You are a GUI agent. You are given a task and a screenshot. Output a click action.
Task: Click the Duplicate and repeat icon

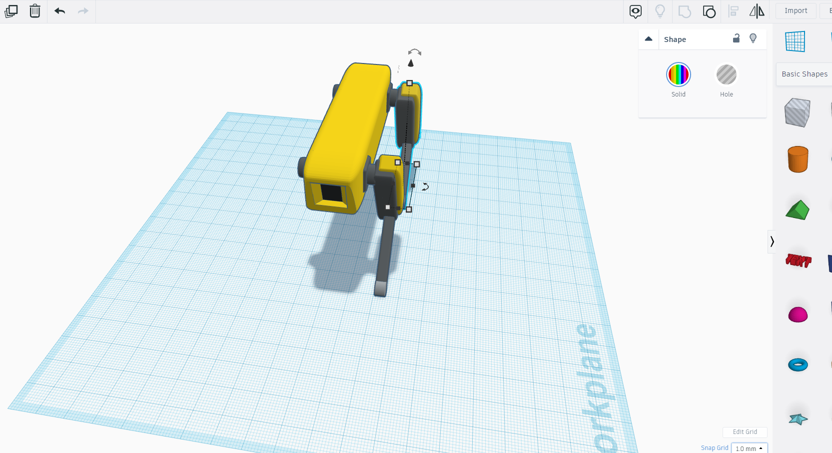coord(11,11)
